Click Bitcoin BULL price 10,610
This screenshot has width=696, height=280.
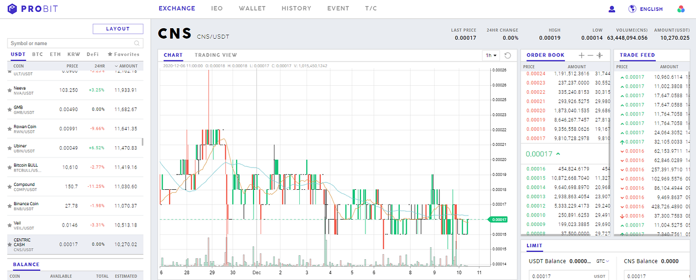tap(70, 167)
